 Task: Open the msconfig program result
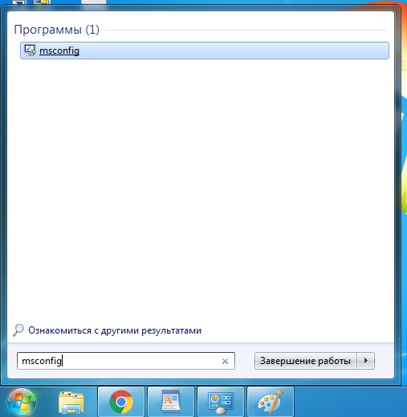tap(205, 51)
